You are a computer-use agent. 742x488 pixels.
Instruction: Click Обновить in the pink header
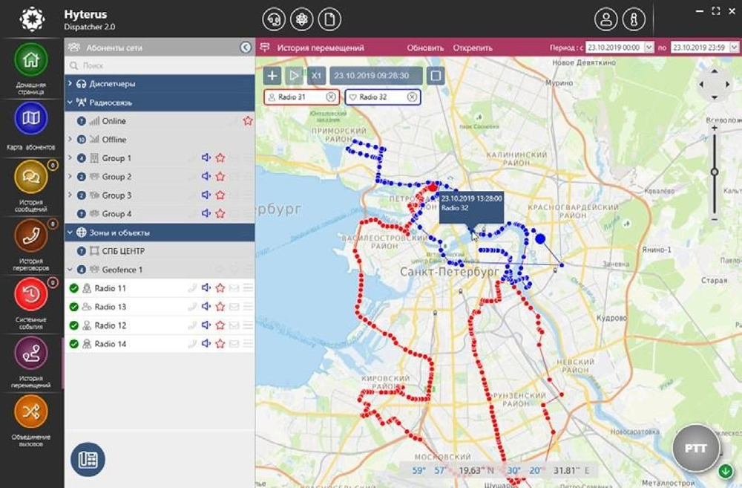coord(425,48)
